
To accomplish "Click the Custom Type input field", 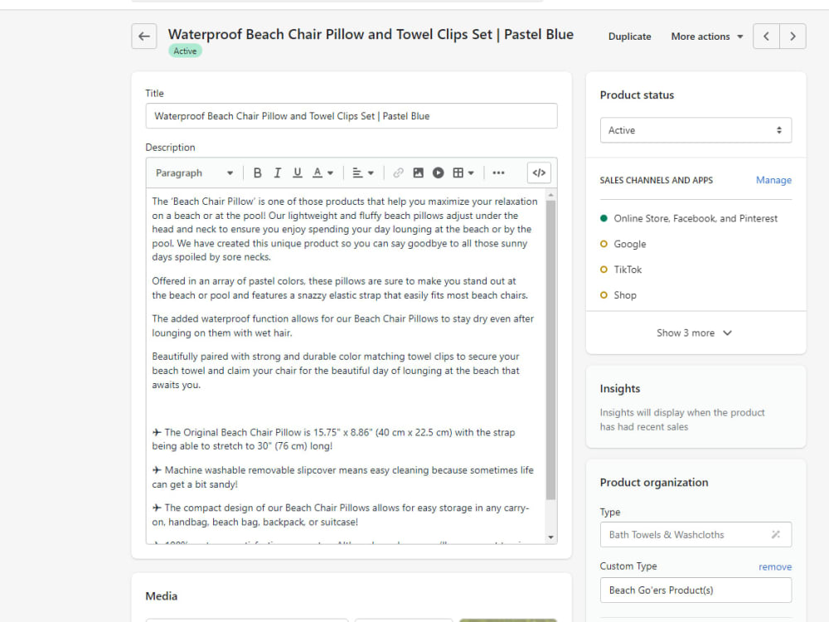I will [696, 590].
